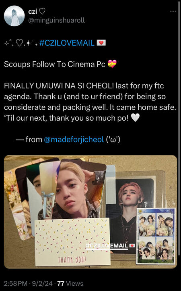Open the @madeforjicheol mention link
181x291 pixels.
pyautogui.click(x=74, y=139)
